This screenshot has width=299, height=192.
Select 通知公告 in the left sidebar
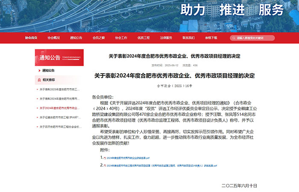tap(48, 71)
